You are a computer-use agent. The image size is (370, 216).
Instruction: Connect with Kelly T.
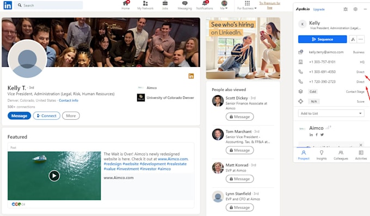(47, 116)
